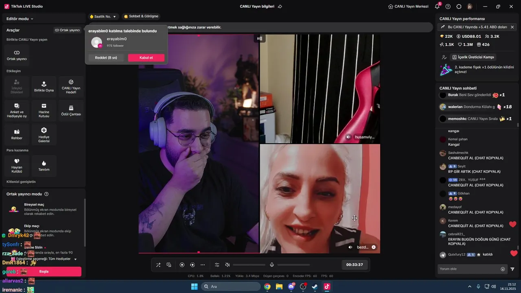Click the plus icon next to bezd...

[374, 247]
